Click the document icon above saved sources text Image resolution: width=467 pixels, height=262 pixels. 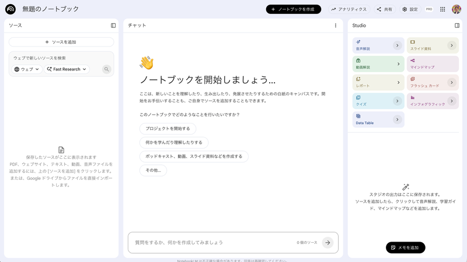61,150
